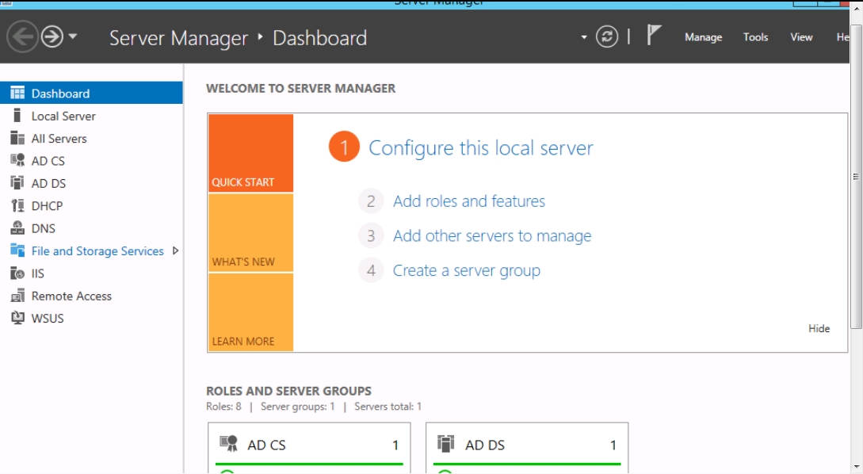Click server count 1 on AD CS tile
Viewport: 863px width, 474px height.
point(395,445)
